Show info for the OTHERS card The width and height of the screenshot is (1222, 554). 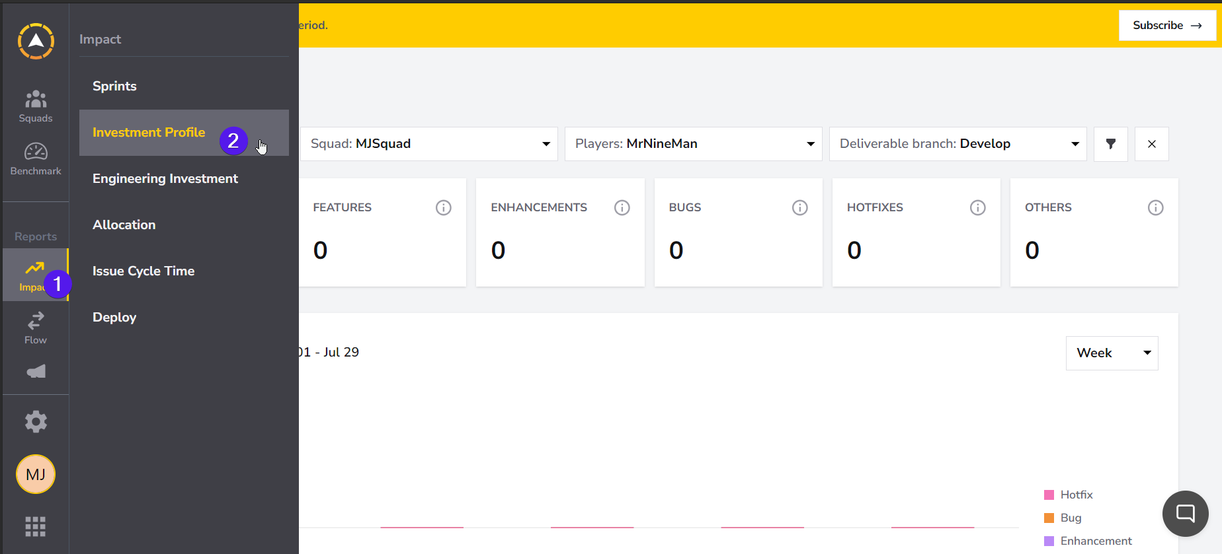[1156, 208]
